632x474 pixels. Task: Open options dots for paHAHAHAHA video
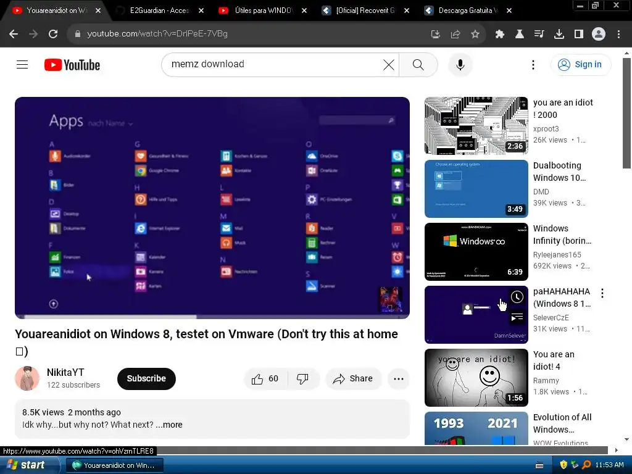(x=602, y=293)
